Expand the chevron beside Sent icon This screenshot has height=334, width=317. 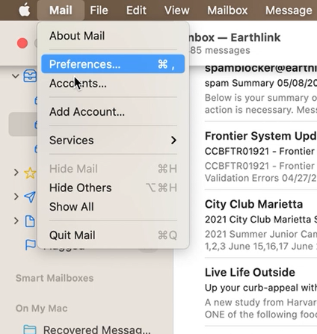pos(16,197)
